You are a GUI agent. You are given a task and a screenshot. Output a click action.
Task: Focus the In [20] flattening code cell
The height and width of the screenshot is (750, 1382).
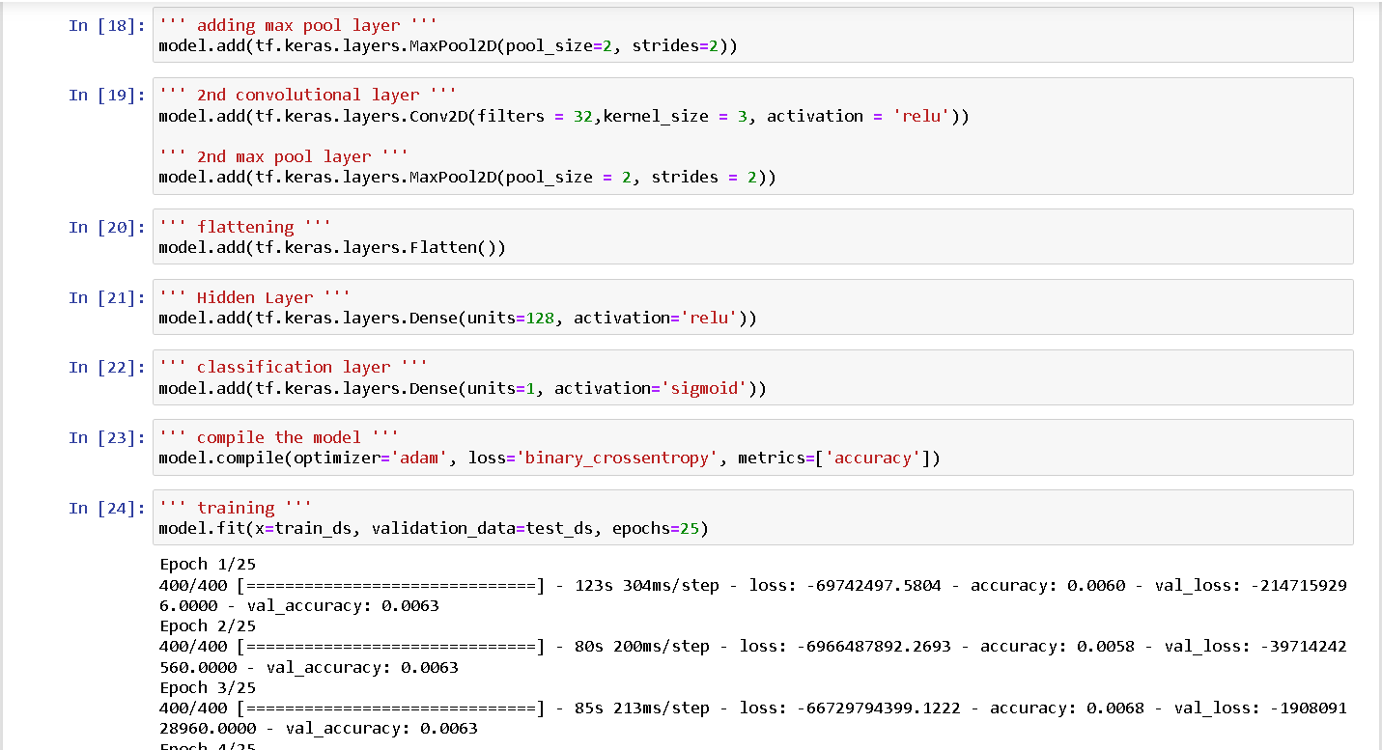[x=752, y=236]
